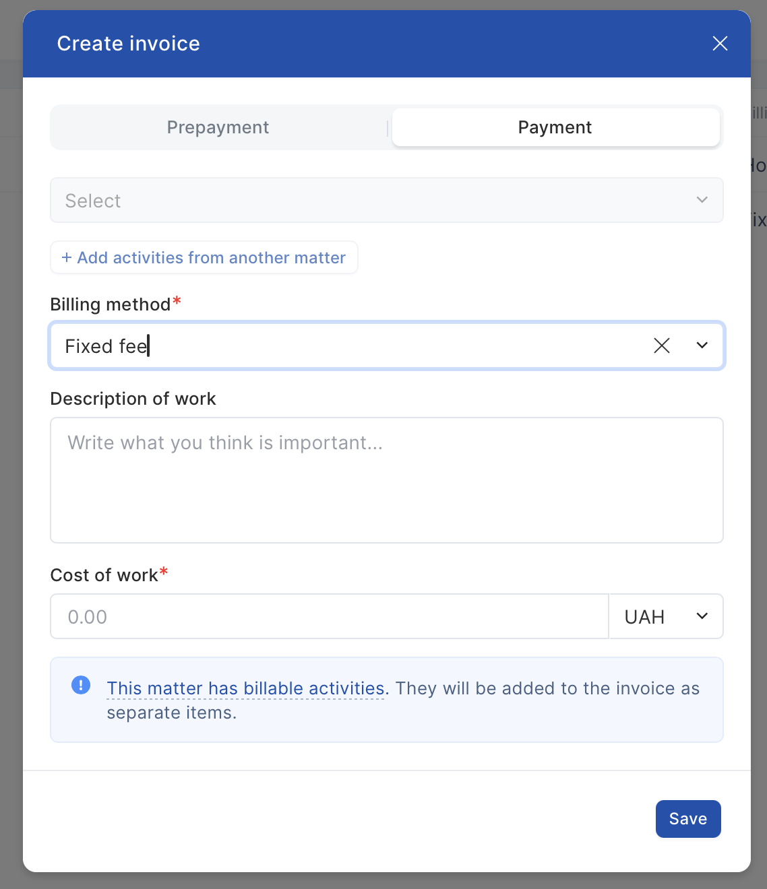Image resolution: width=767 pixels, height=889 pixels.
Task: Click Add activities from another matter
Action: click(x=211, y=258)
